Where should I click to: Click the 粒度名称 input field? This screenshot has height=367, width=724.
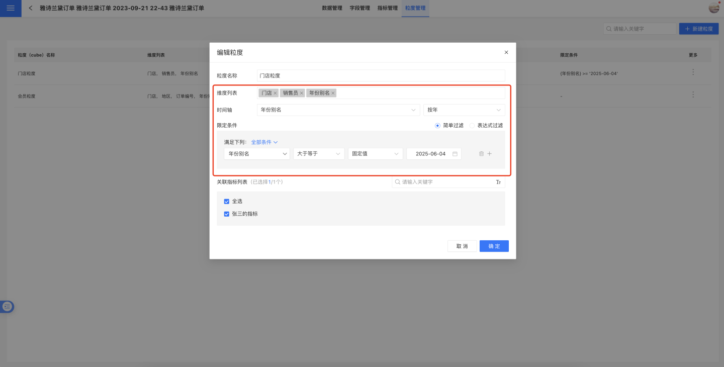point(380,75)
